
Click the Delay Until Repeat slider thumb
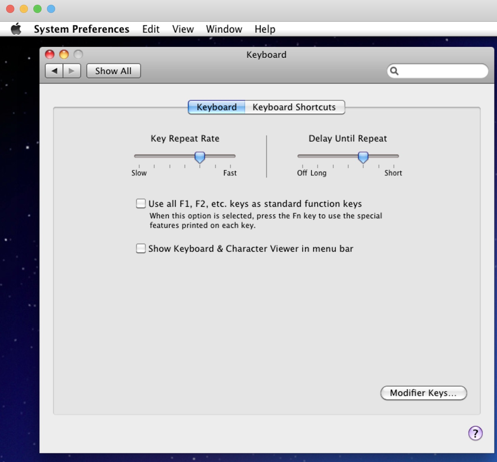363,157
